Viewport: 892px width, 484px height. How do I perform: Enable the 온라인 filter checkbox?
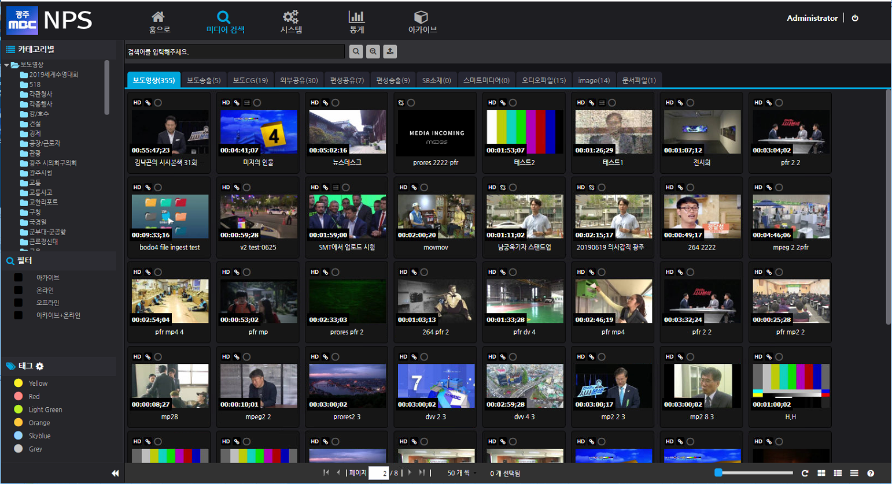[19, 291]
